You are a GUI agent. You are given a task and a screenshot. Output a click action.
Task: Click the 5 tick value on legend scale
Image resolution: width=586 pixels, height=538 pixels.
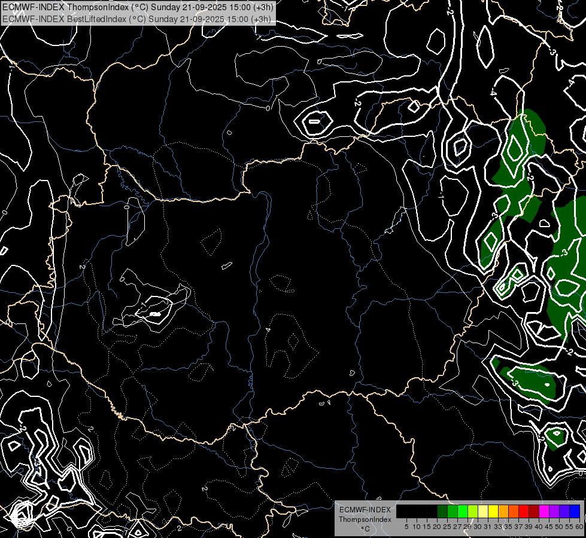[x=406, y=527]
